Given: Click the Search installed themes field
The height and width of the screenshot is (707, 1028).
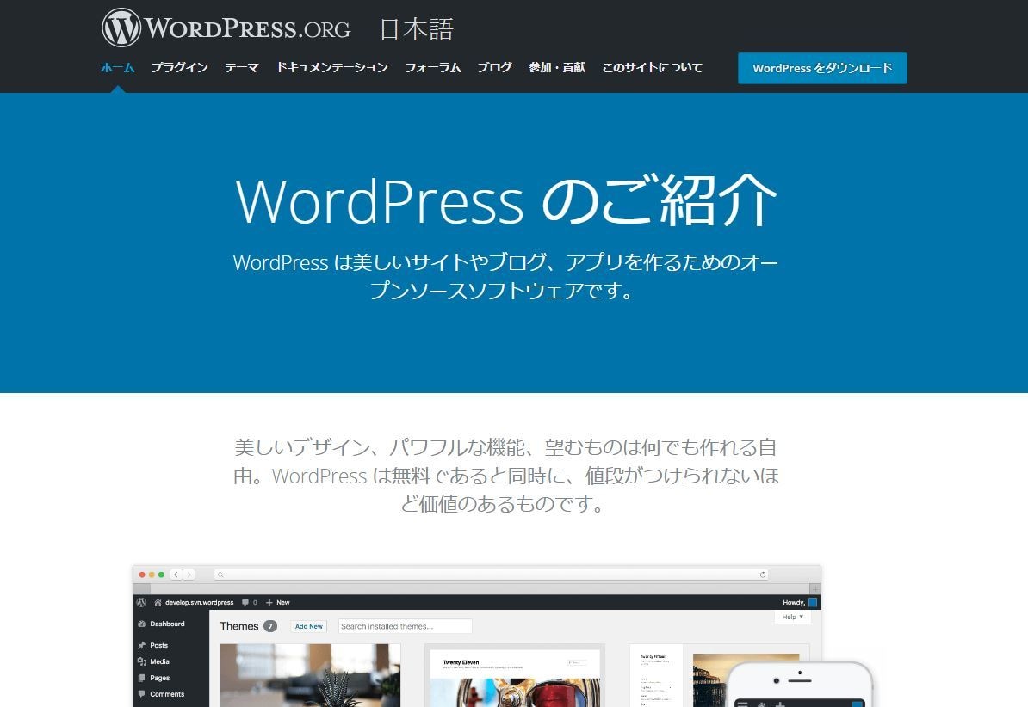Looking at the screenshot, I should [406, 626].
